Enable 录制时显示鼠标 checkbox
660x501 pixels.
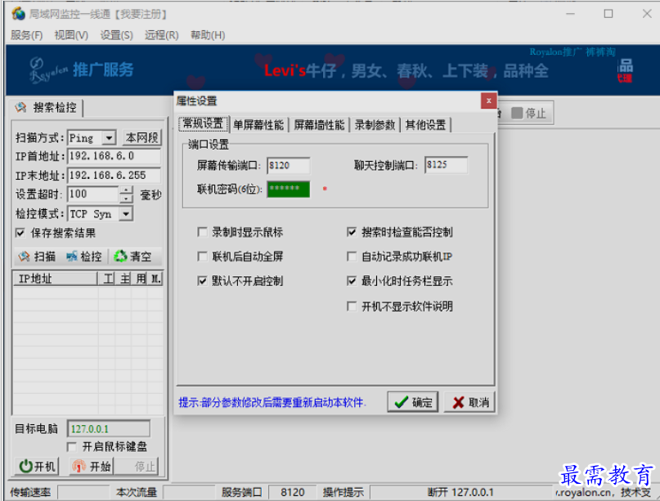(x=202, y=232)
